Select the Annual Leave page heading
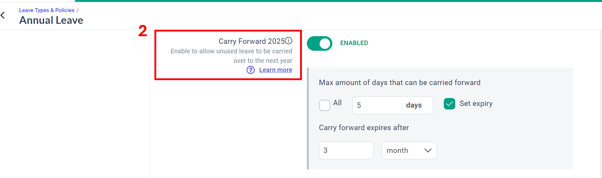 click(51, 20)
